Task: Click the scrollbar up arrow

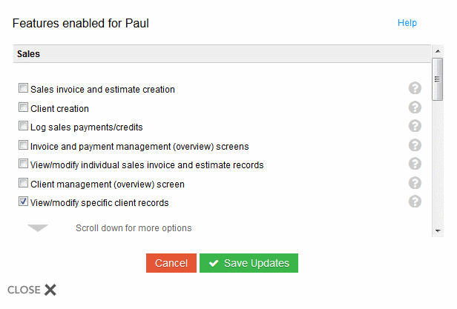Action: (438, 50)
